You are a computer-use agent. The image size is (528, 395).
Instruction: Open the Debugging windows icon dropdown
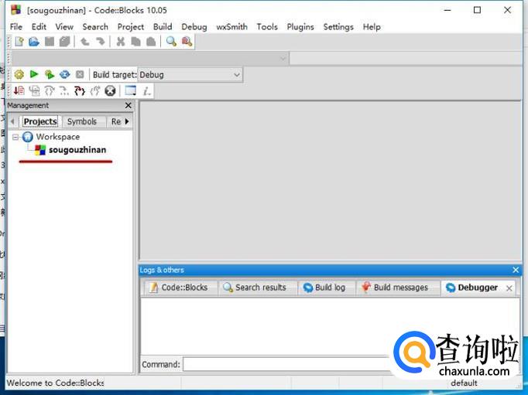click(x=131, y=90)
